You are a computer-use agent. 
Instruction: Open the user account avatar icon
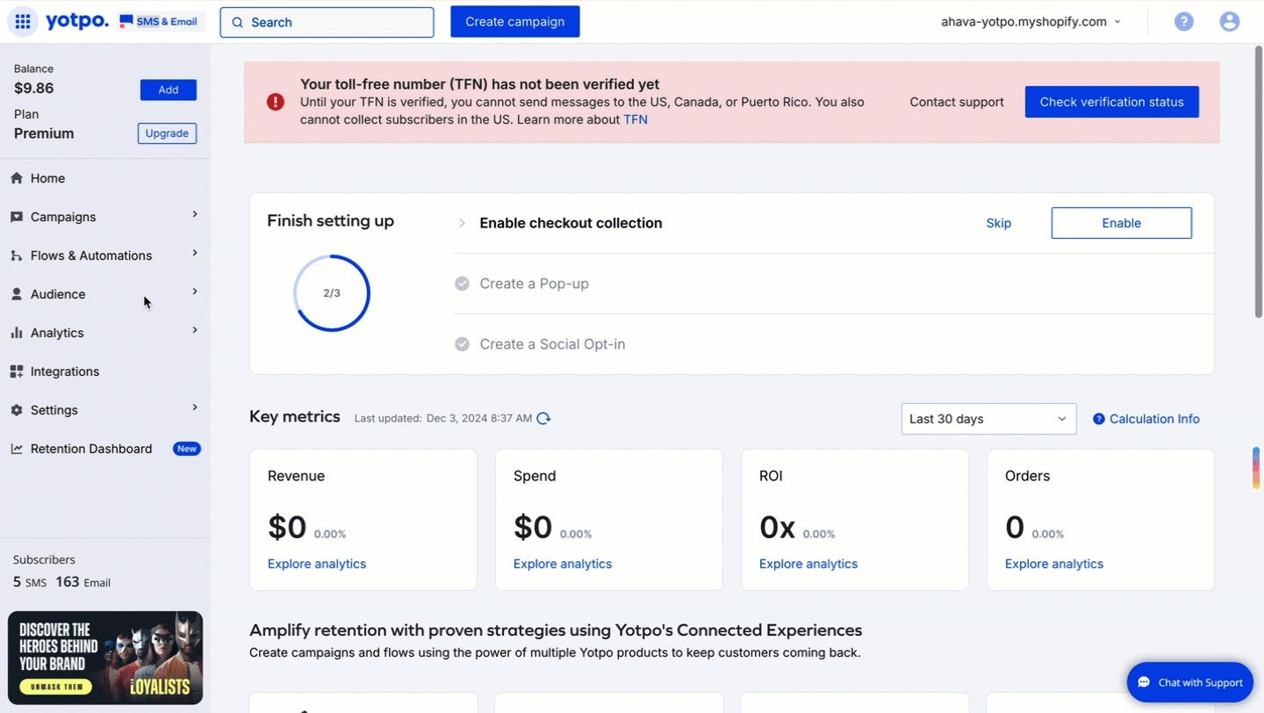pyautogui.click(x=1230, y=22)
